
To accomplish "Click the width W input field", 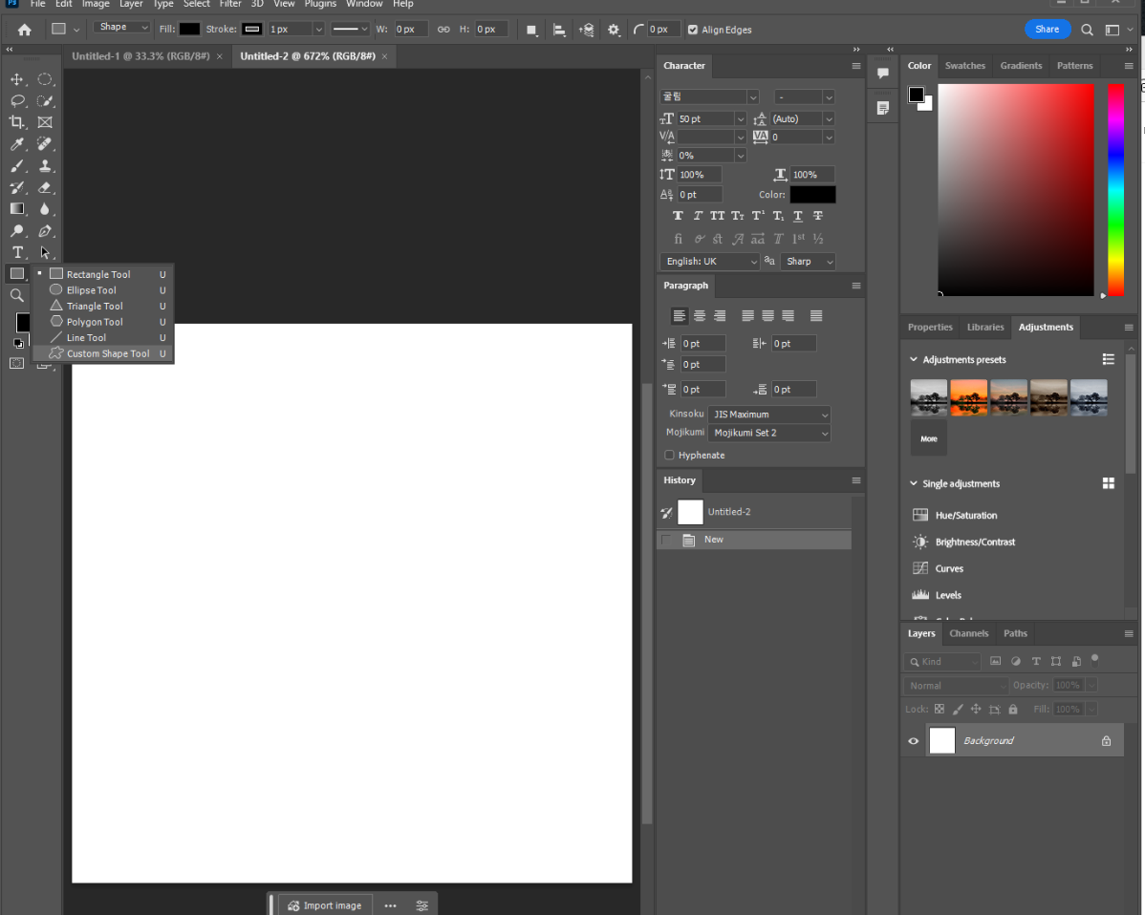I will pyautogui.click(x=410, y=30).
